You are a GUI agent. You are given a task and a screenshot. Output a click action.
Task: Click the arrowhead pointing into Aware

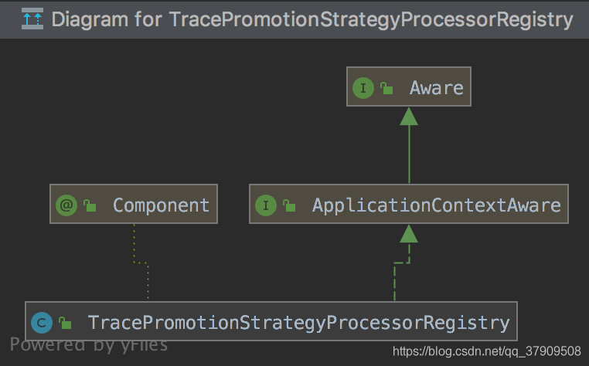409,117
